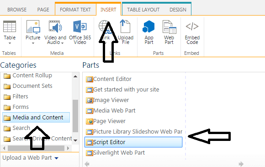The image size is (265, 167).
Task: Select the Filters category
Action: click(20, 97)
